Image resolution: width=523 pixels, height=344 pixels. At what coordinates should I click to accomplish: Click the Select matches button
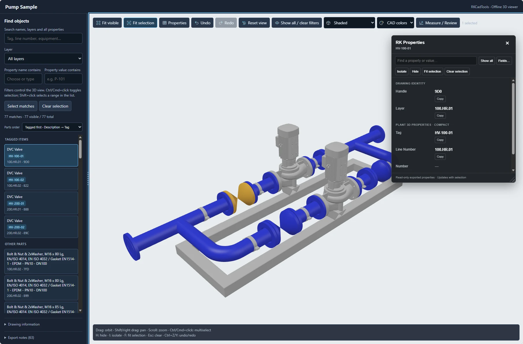(x=21, y=106)
